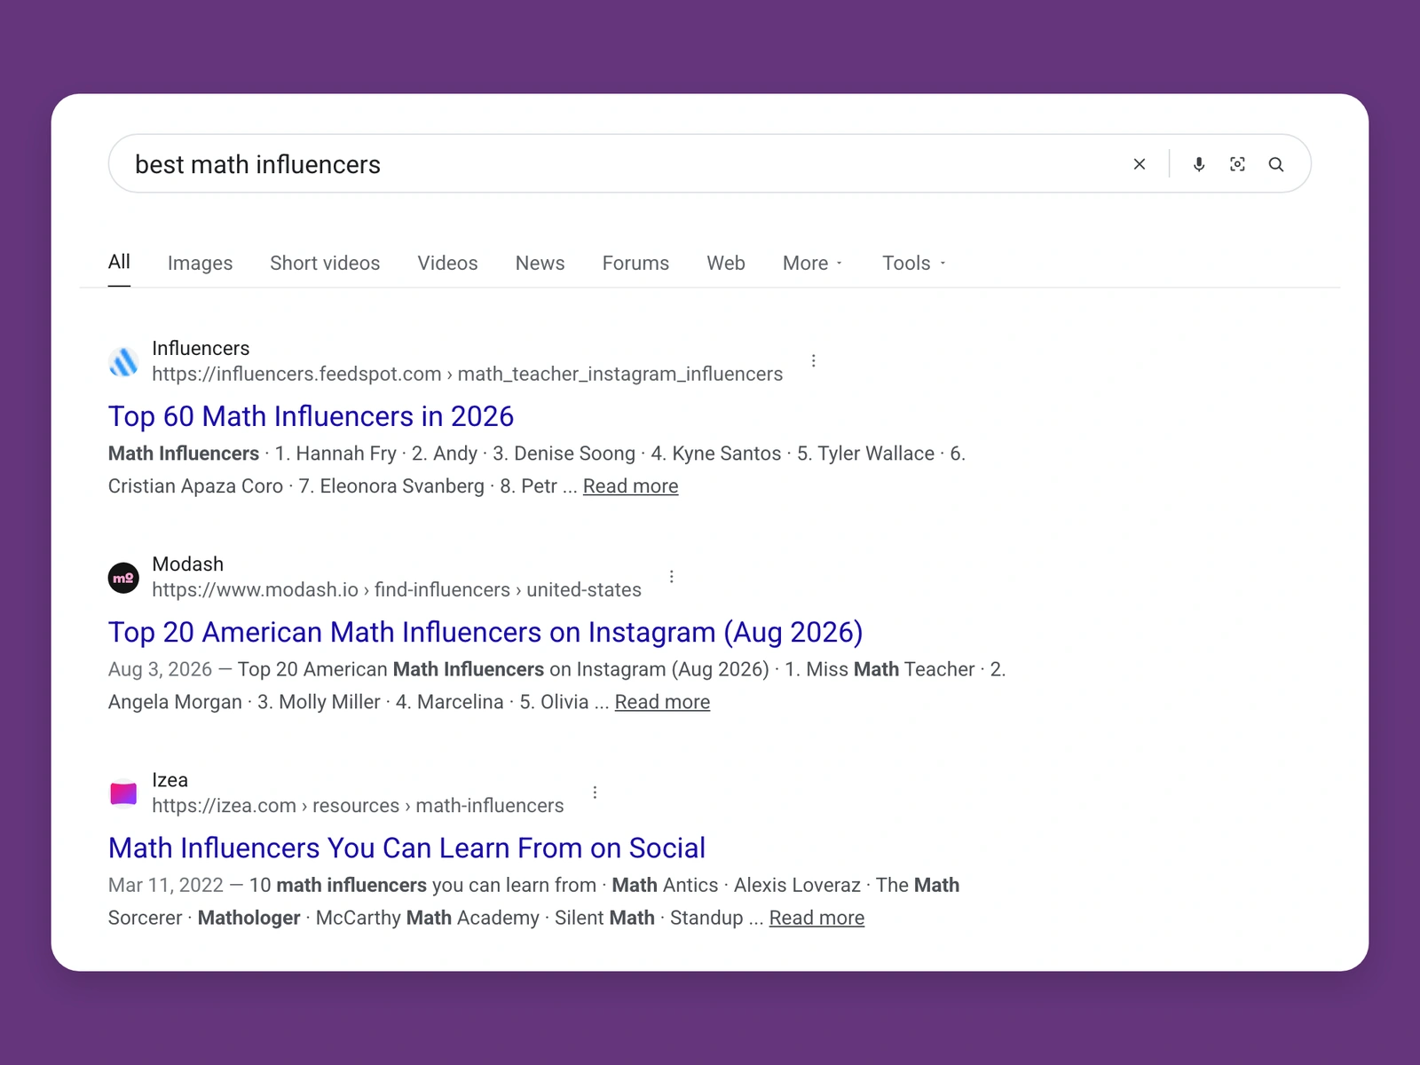Click the 'Izea' site name
Viewport: 1420px width, 1065px height.
pos(170,779)
